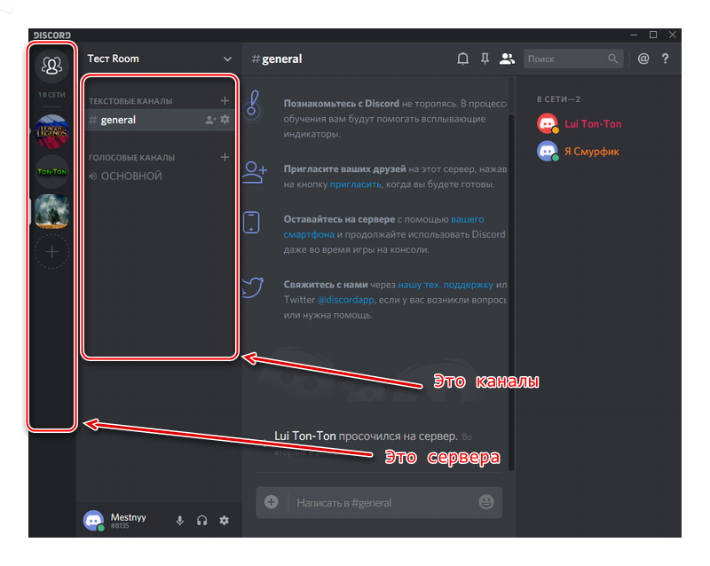Image resolution: width=710 pixels, height=566 pixels.
Task: Select member Lui Ton-Ton in online list
Action: (x=593, y=124)
